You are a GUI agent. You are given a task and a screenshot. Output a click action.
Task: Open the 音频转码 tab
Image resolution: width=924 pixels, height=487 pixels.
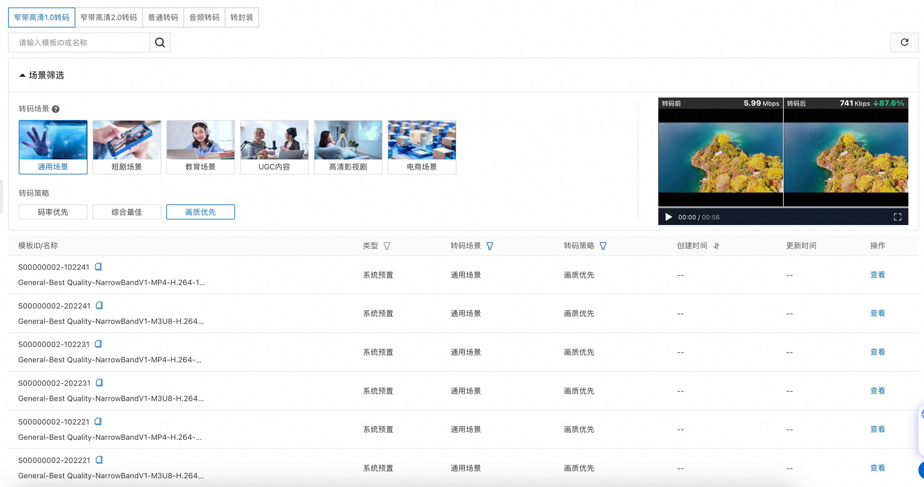pos(204,18)
